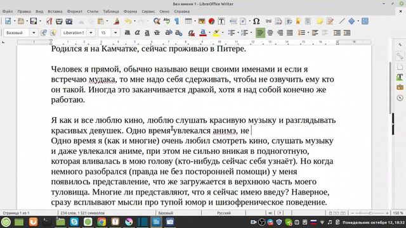Print the document from the toolbar
Screen dimensions: 406x228
tap(59, 21)
